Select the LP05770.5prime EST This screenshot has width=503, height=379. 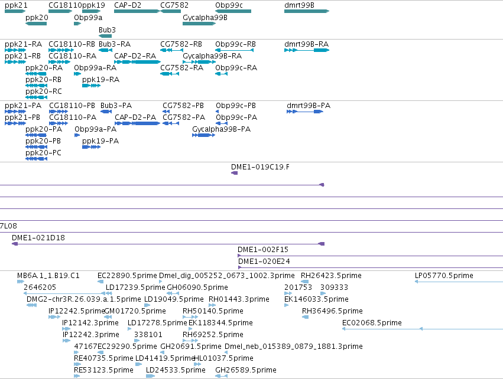pyautogui.click(x=459, y=282)
